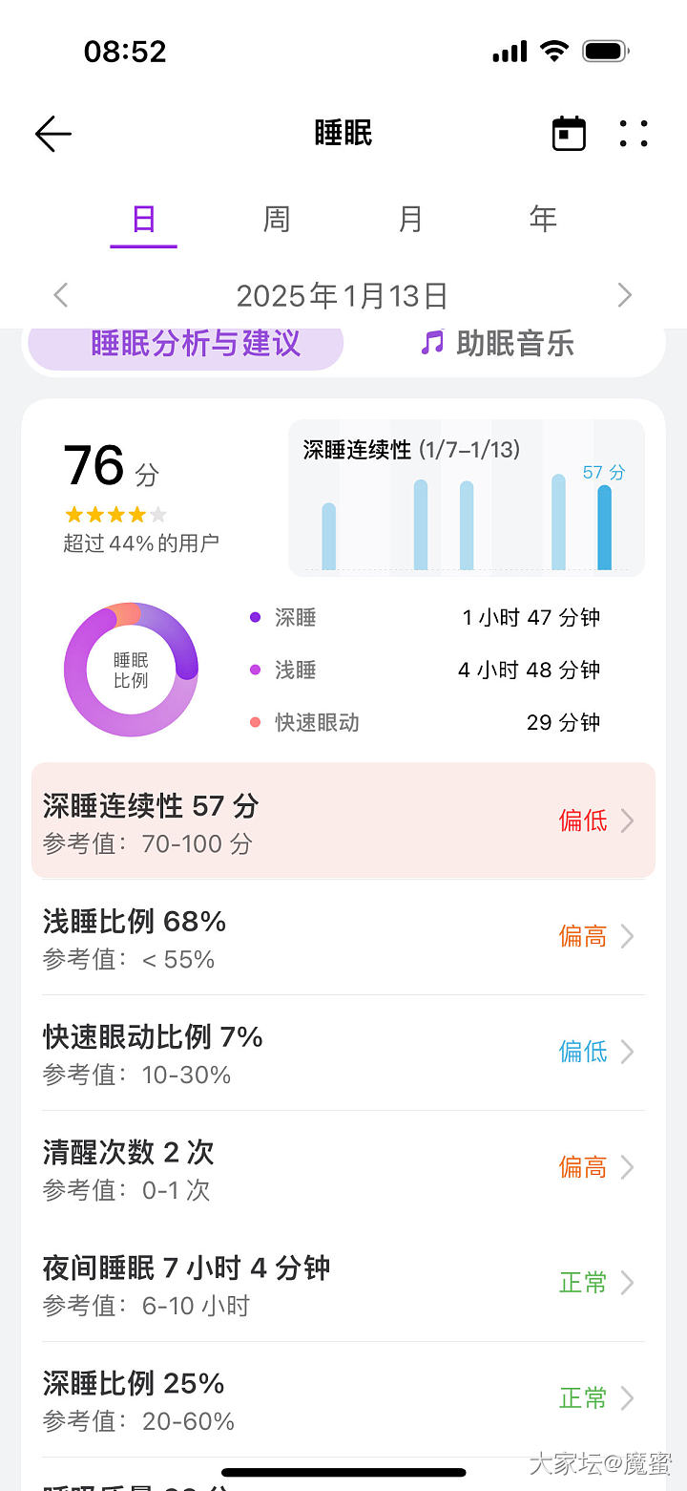The width and height of the screenshot is (687, 1491).
Task: Switch to the 年 tab
Action: [543, 220]
